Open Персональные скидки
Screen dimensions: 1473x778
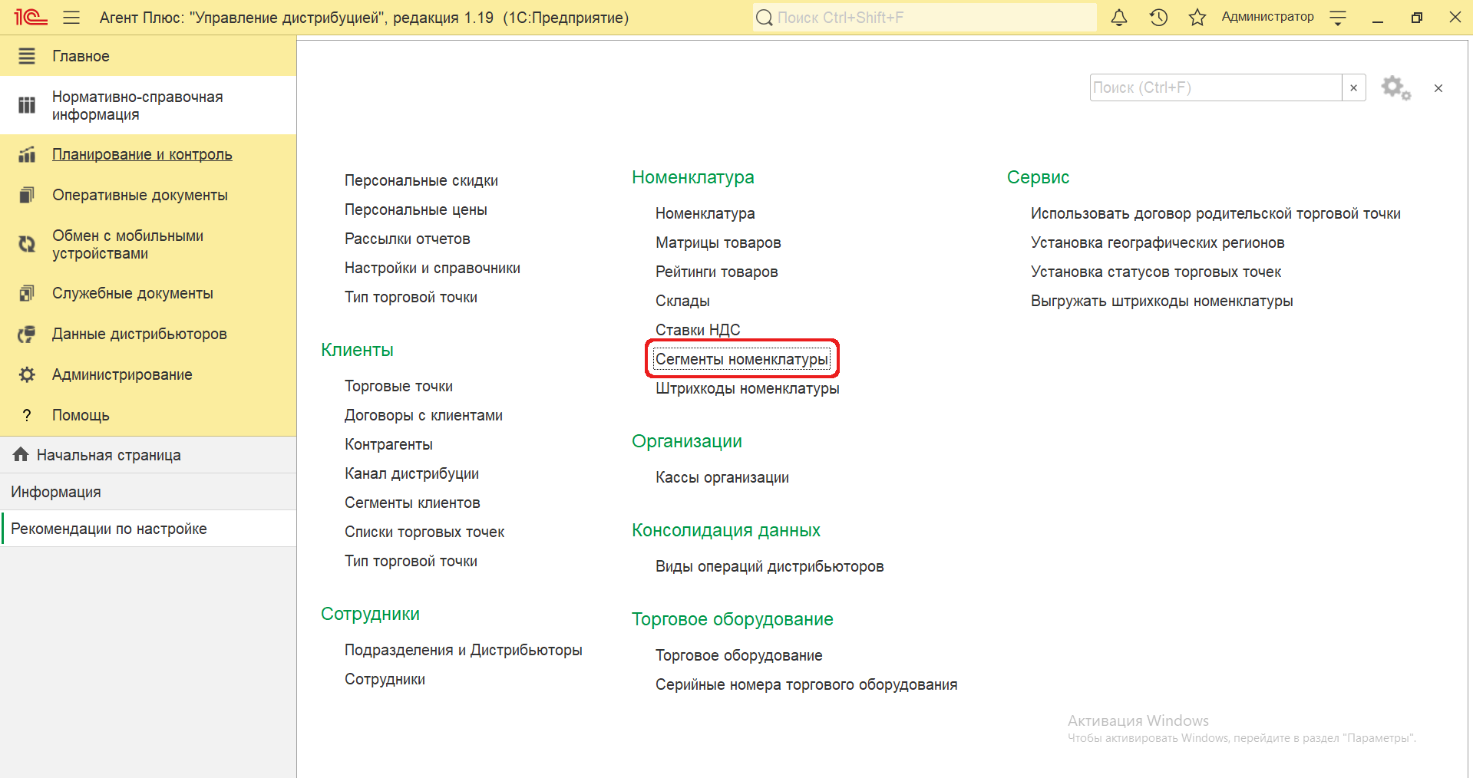(x=421, y=180)
